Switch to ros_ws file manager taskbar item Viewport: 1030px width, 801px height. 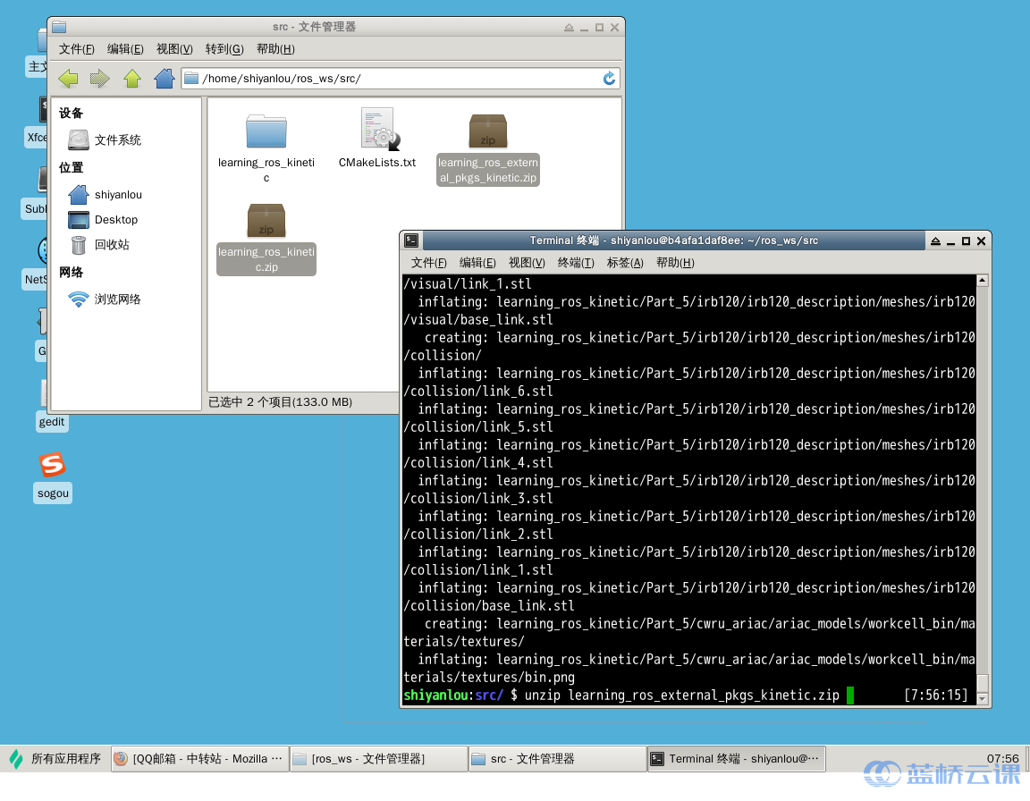click(x=379, y=759)
